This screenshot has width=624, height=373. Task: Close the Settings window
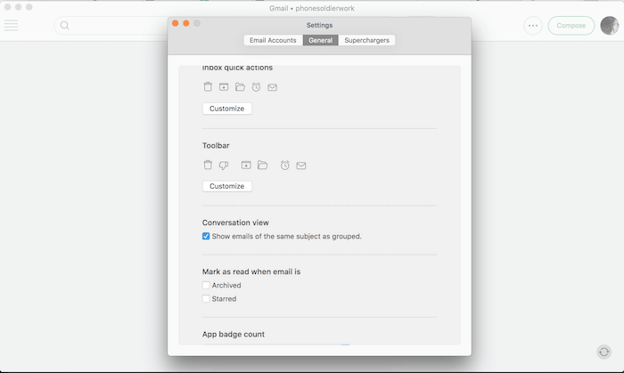tap(175, 23)
